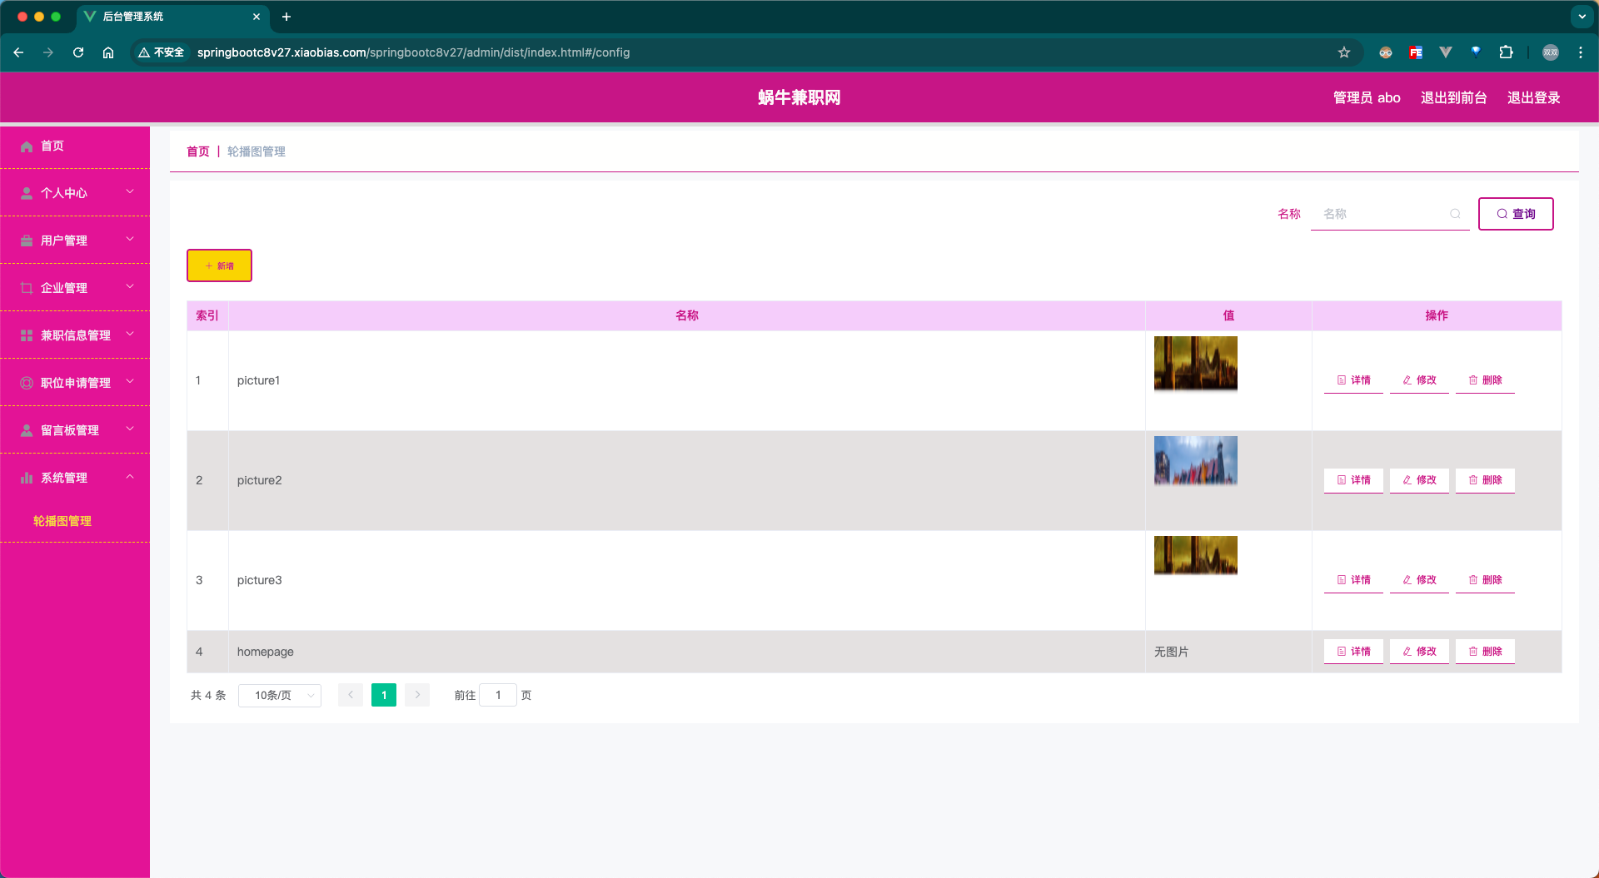
Task: Click the picture1 thumbnail image
Action: (1195, 364)
